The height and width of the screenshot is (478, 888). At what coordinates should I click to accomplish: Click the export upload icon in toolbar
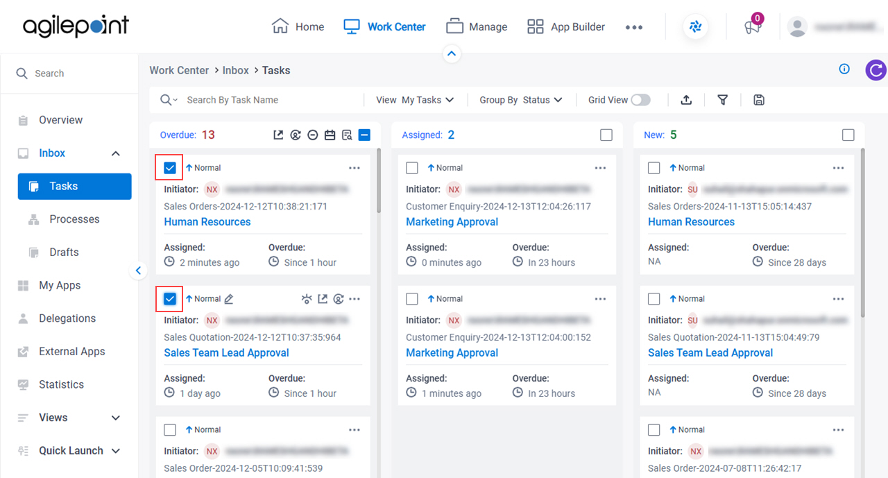point(686,100)
